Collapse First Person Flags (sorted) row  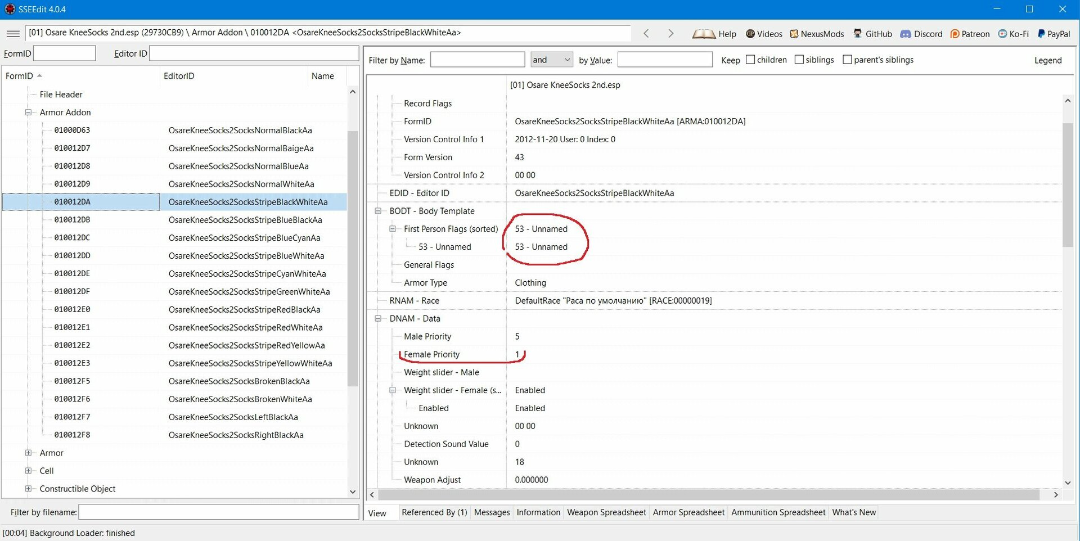pos(393,229)
